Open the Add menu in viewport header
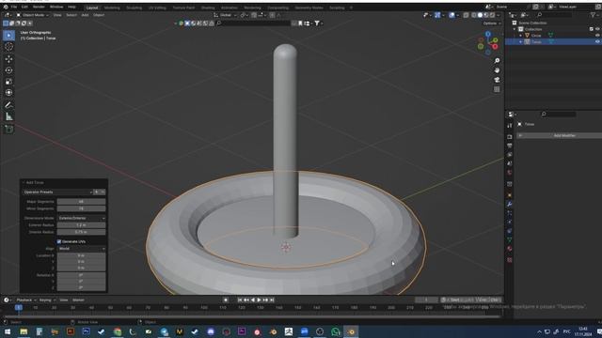 pos(85,15)
